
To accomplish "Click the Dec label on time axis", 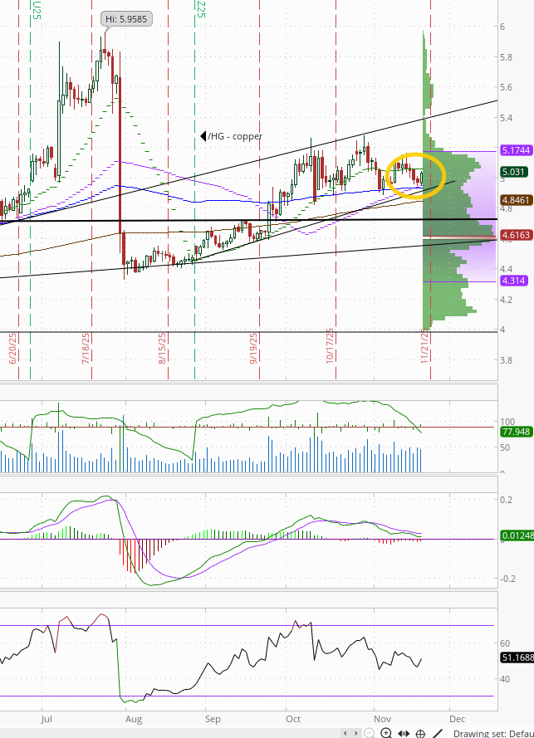I will pos(458,719).
